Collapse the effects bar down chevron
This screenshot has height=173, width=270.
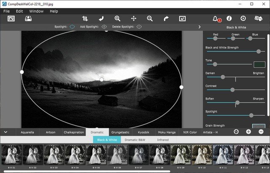point(5,132)
